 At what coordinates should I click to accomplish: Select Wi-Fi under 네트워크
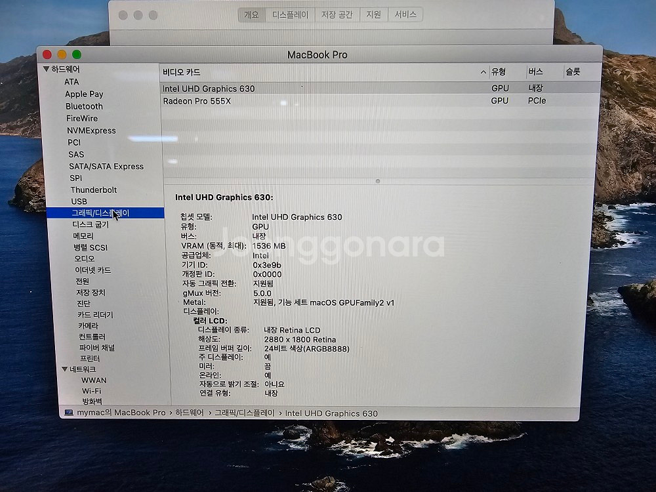coord(91,391)
